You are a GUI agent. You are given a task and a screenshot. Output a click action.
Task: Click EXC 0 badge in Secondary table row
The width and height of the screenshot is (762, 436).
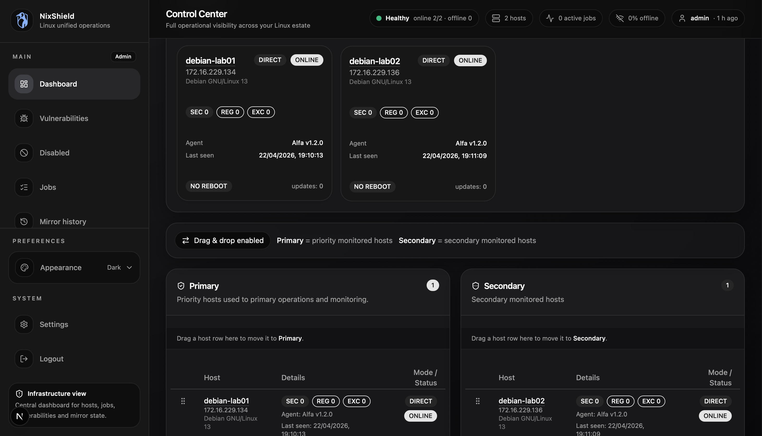click(651, 401)
